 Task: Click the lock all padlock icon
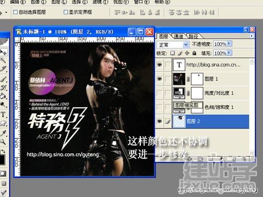(195, 53)
